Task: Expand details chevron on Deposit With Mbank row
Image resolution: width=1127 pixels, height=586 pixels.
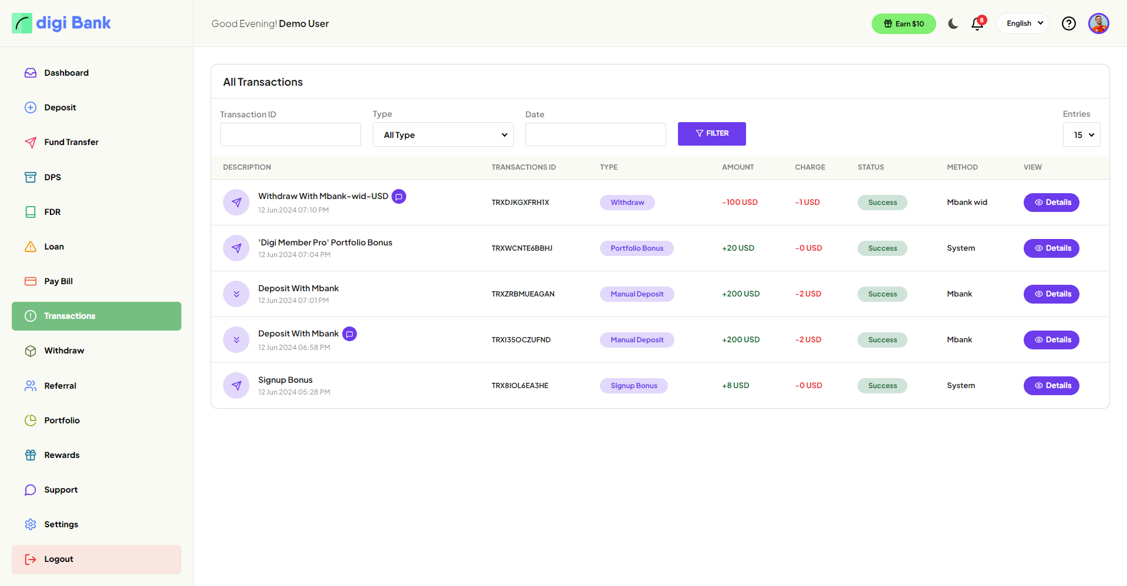Action: tap(236, 294)
